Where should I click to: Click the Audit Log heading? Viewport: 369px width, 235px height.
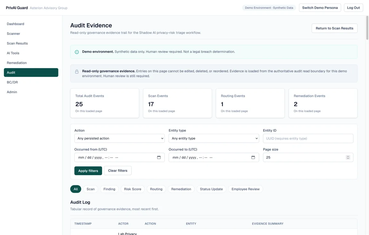[x=80, y=202]
